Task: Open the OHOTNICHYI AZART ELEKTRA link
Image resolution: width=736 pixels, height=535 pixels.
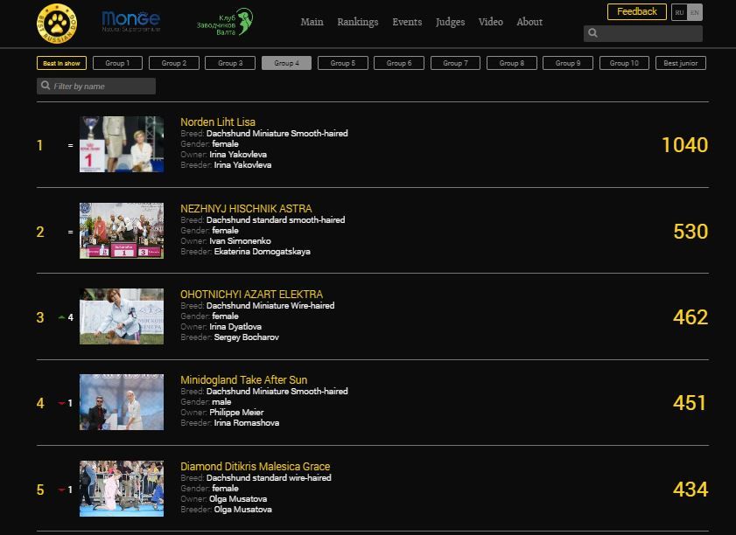Action: pyautogui.click(x=251, y=295)
